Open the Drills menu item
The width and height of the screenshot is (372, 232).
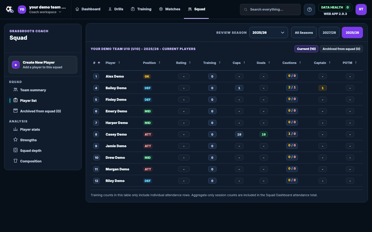[x=116, y=9]
